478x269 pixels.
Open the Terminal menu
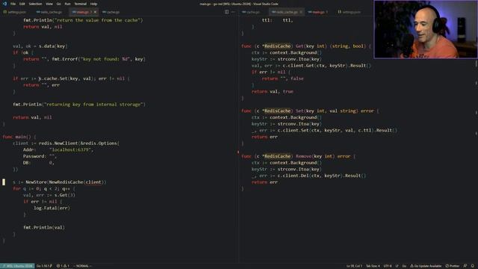coord(81,4)
